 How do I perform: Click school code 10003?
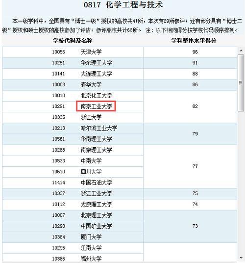pos(58,85)
